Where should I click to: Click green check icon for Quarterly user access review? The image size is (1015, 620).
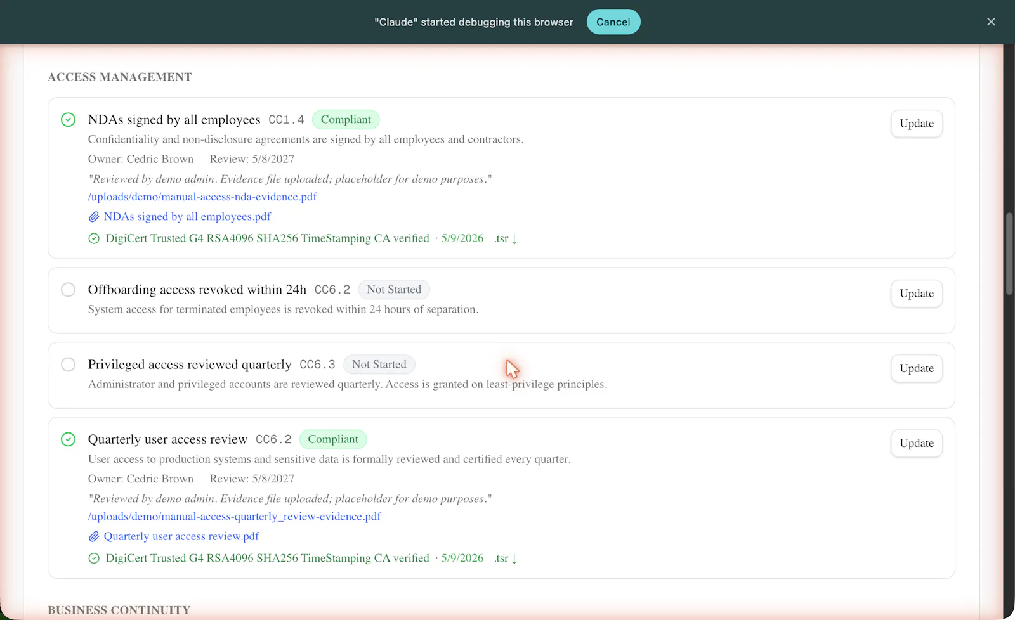(x=68, y=439)
